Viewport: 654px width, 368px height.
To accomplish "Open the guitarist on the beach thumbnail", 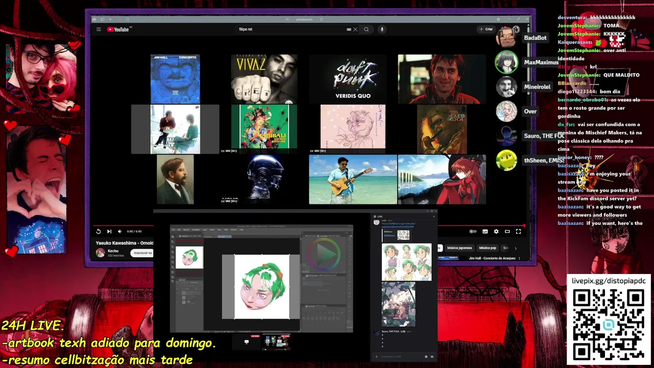I will pos(353,179).
